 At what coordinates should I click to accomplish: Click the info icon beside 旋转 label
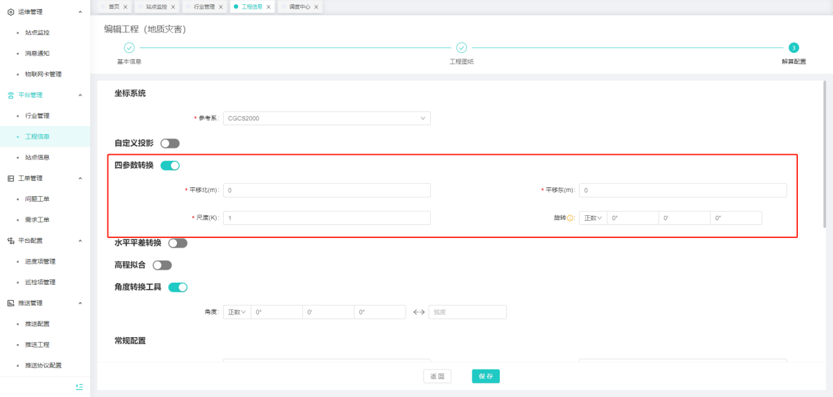[x=570, y=218]
